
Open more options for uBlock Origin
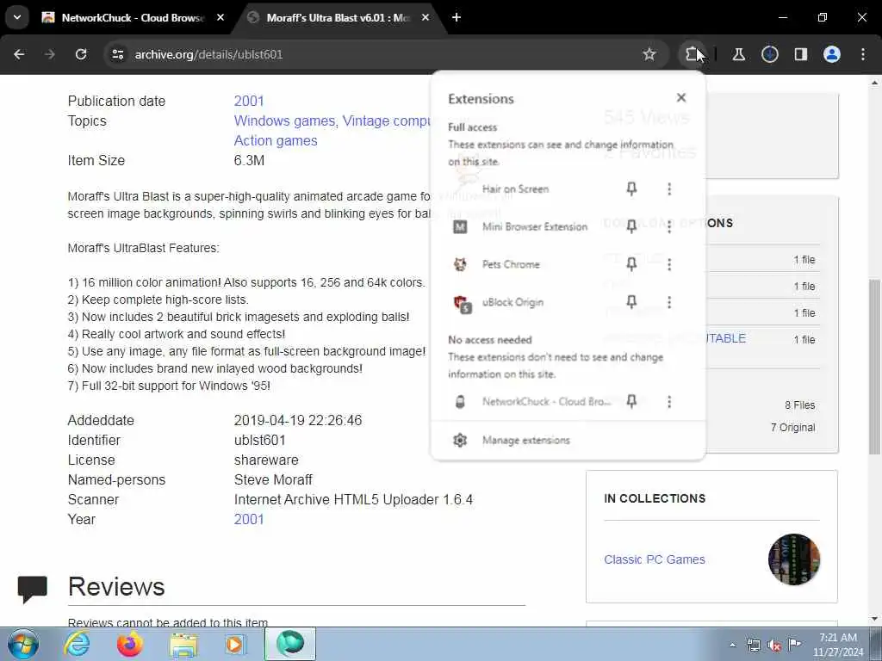pos(669,302)
